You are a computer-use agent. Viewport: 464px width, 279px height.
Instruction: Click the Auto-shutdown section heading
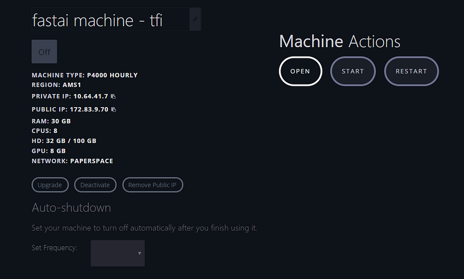click(71, 208)
